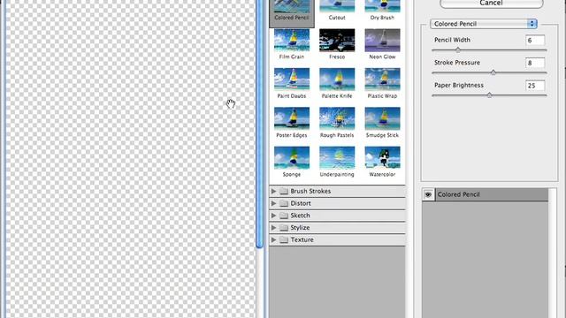The height and width of the screenshot is (318, 566).
Task: Expand the Brush Strokes disclosure triangle
Action: tap(273, 191)
